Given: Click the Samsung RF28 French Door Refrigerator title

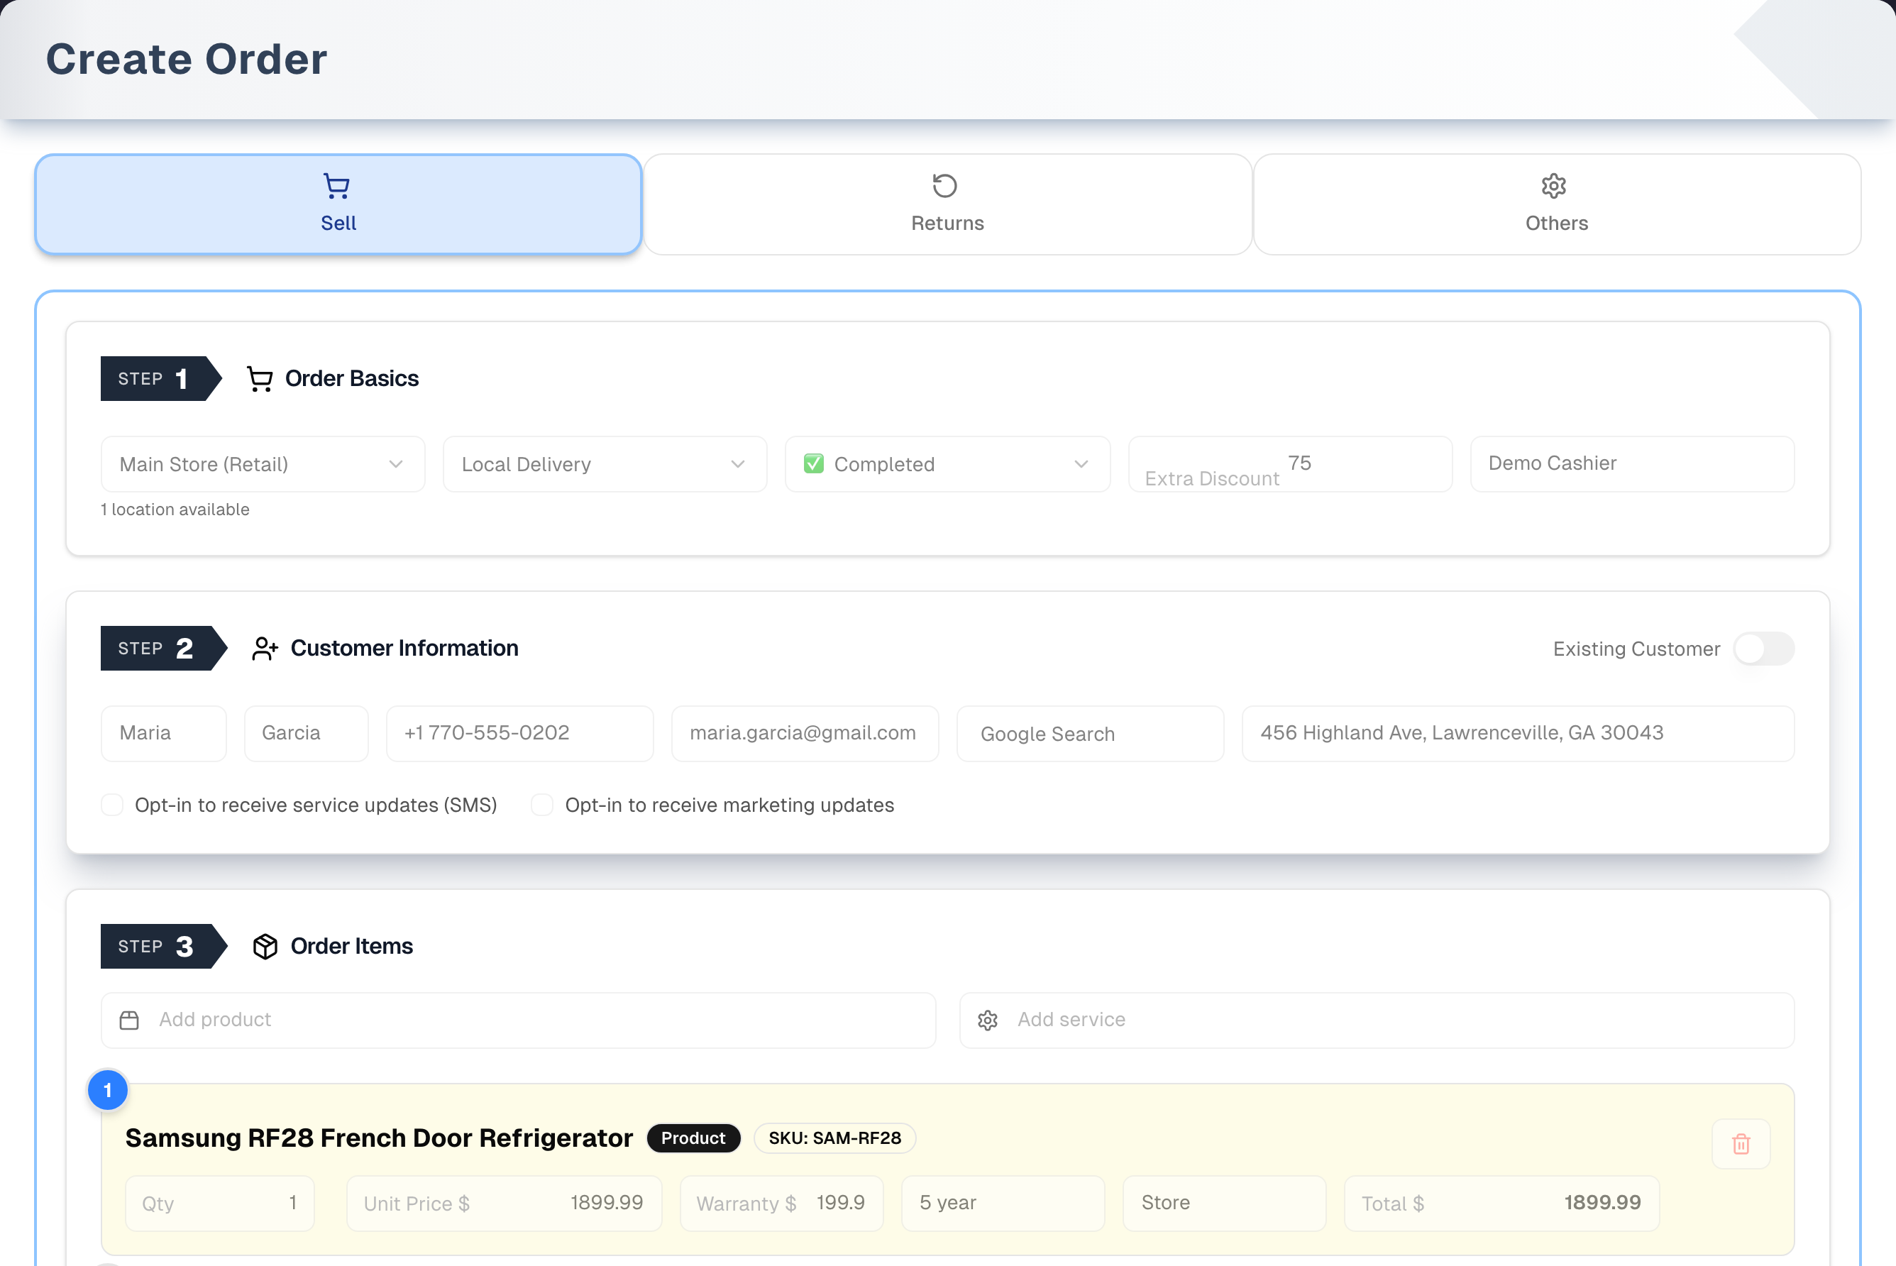Looking at the screenshot, I should pyautogui.click(x=378, y=1138).
